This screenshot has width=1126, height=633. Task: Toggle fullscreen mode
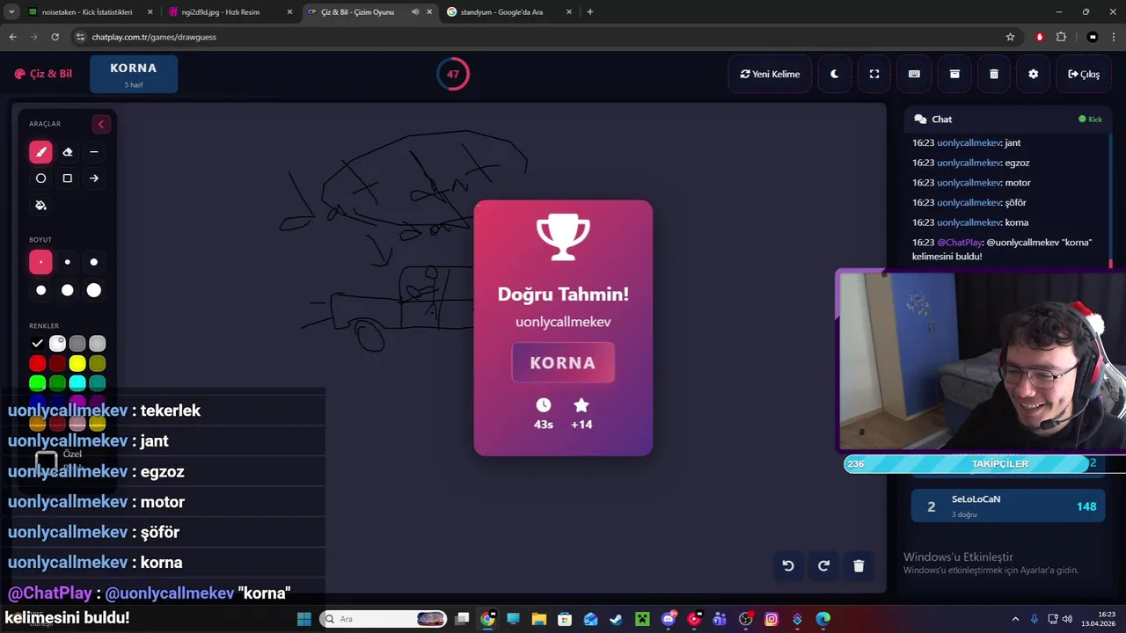point(874,74)
